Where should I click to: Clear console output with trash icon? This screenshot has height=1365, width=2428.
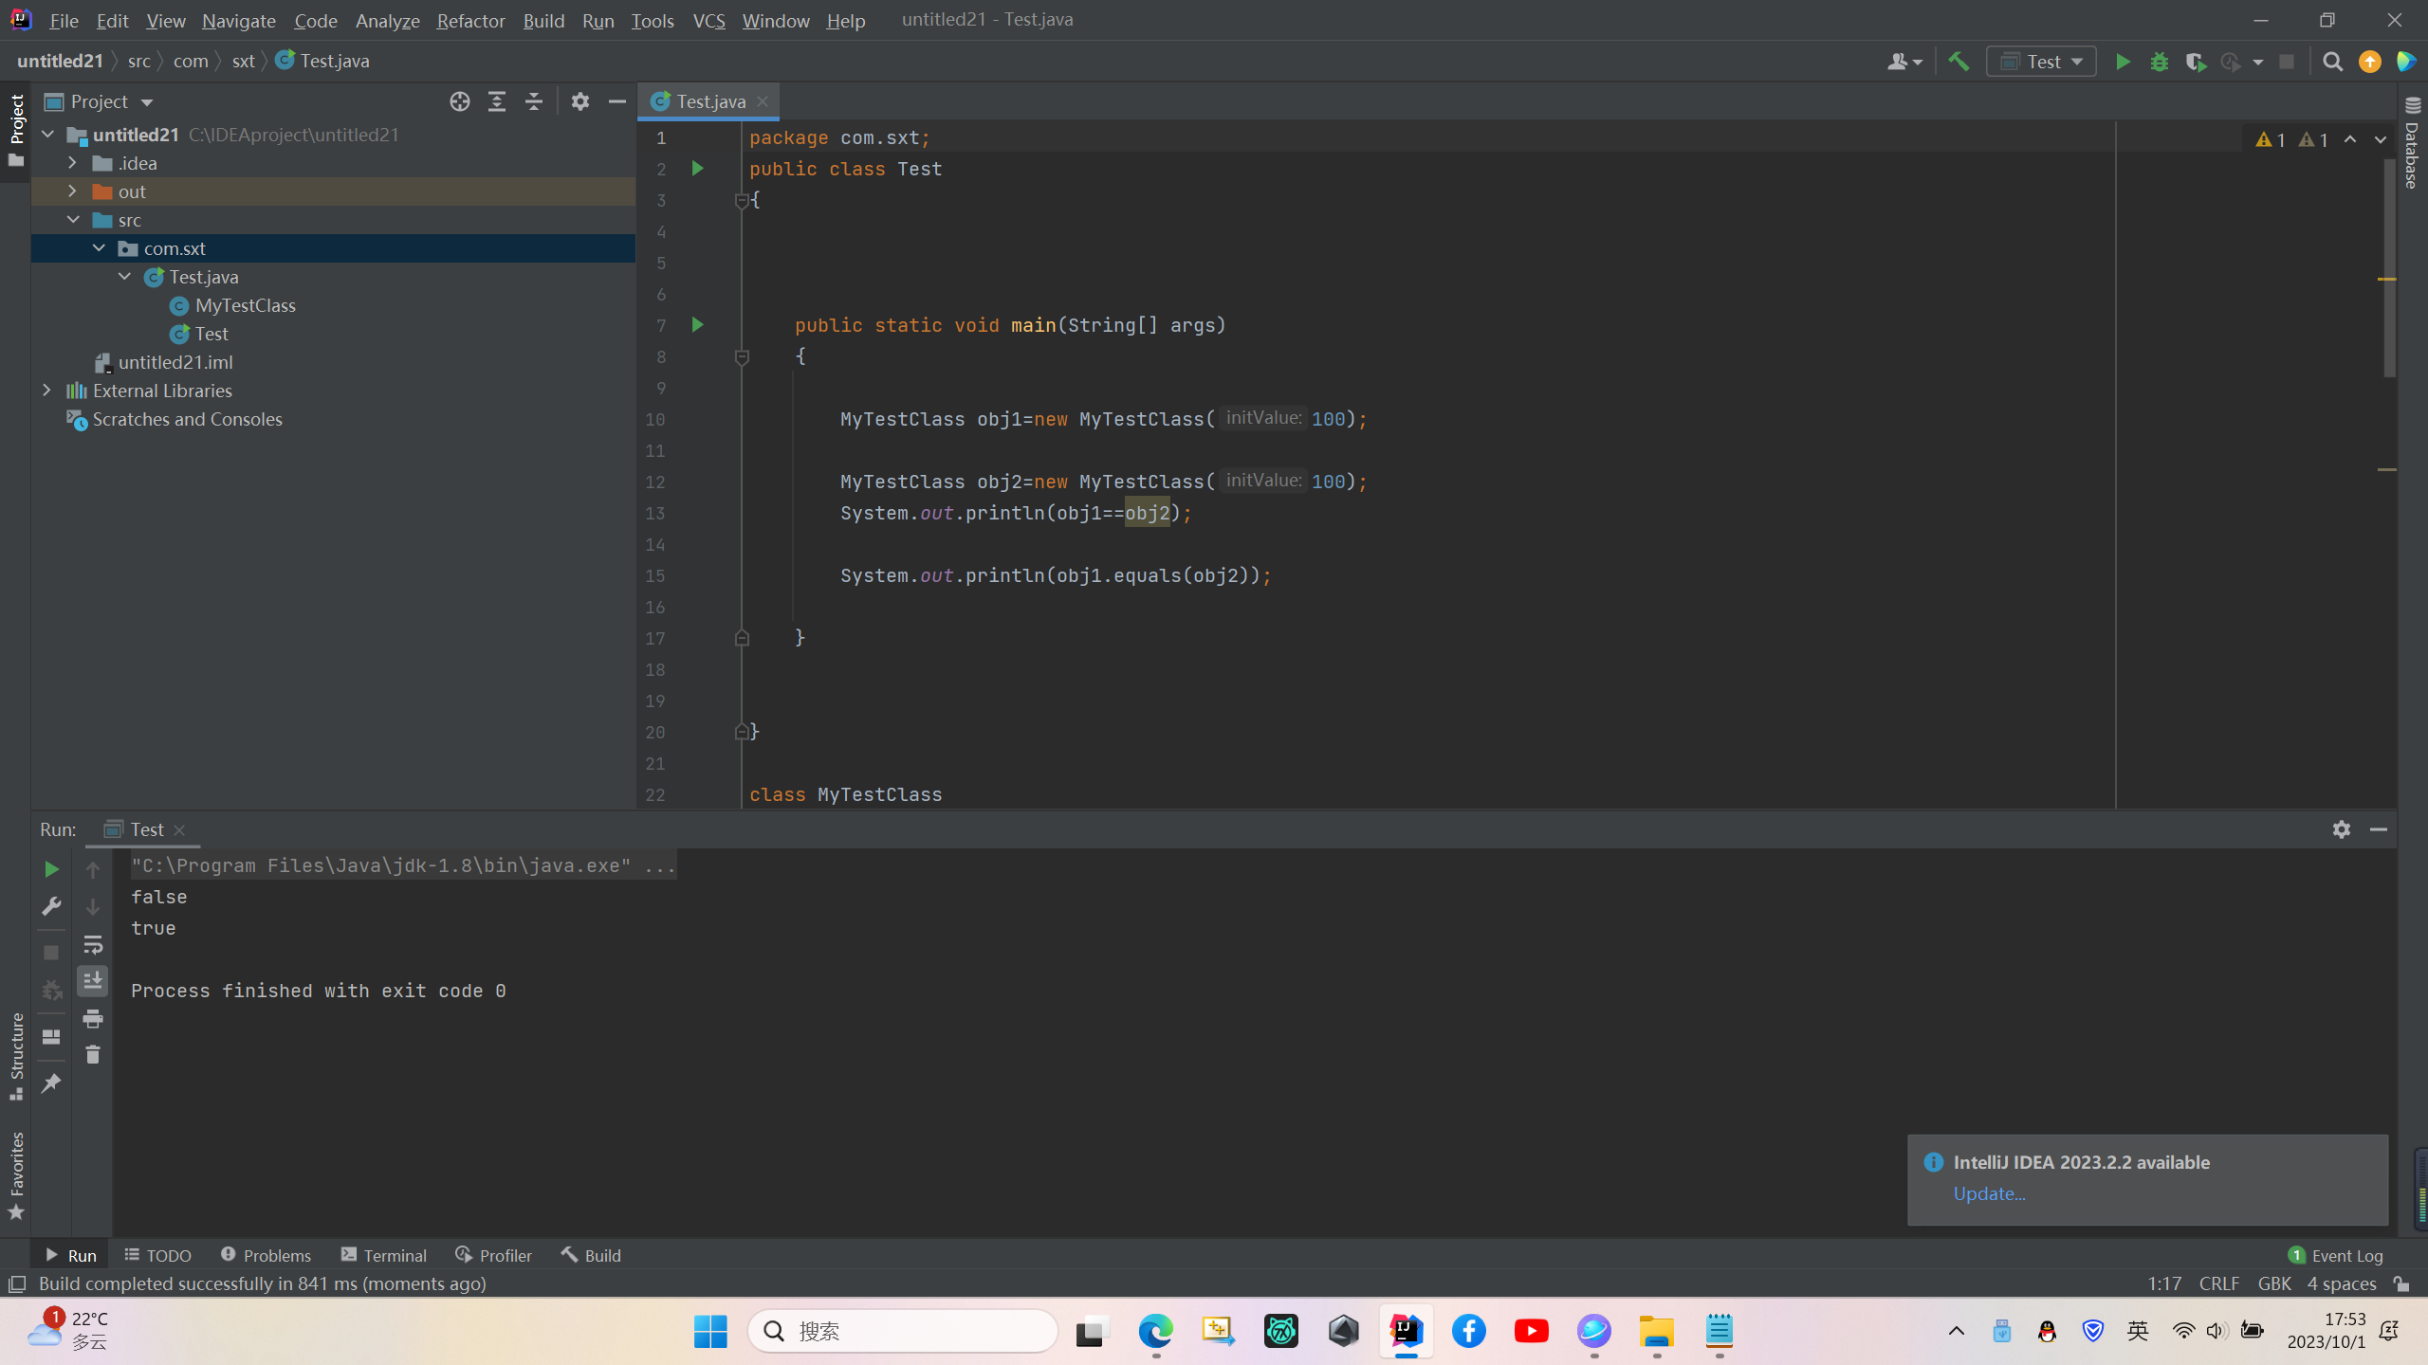[x=93, y=1054]
